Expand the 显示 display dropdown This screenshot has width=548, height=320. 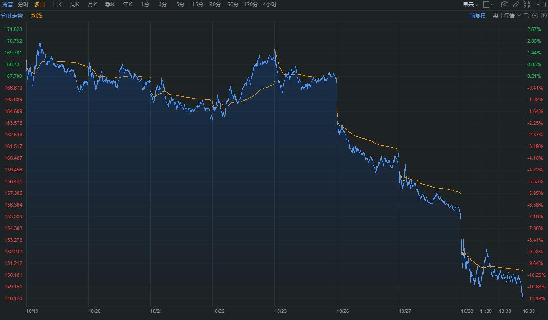[x=470, y=5]
